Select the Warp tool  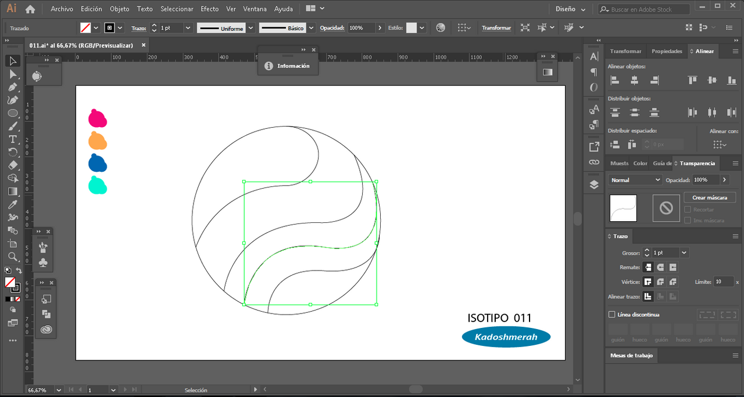pyautogui.click(x=13, y=217)
